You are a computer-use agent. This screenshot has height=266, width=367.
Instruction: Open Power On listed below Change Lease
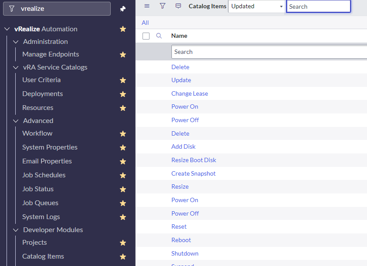pos(185,106)
